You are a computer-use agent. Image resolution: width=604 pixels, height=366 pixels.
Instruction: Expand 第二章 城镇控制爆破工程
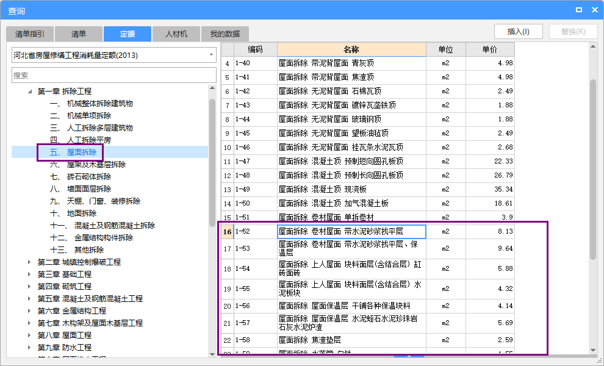[30, 262]
